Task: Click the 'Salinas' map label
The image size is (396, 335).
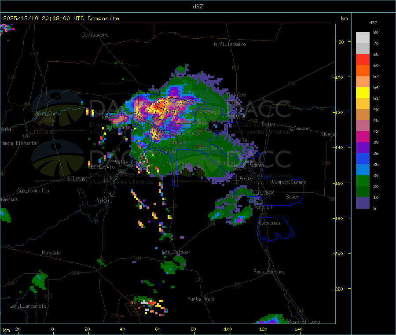Action: coord(76,179)
